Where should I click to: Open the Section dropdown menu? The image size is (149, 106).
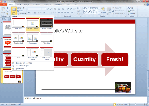21,14
